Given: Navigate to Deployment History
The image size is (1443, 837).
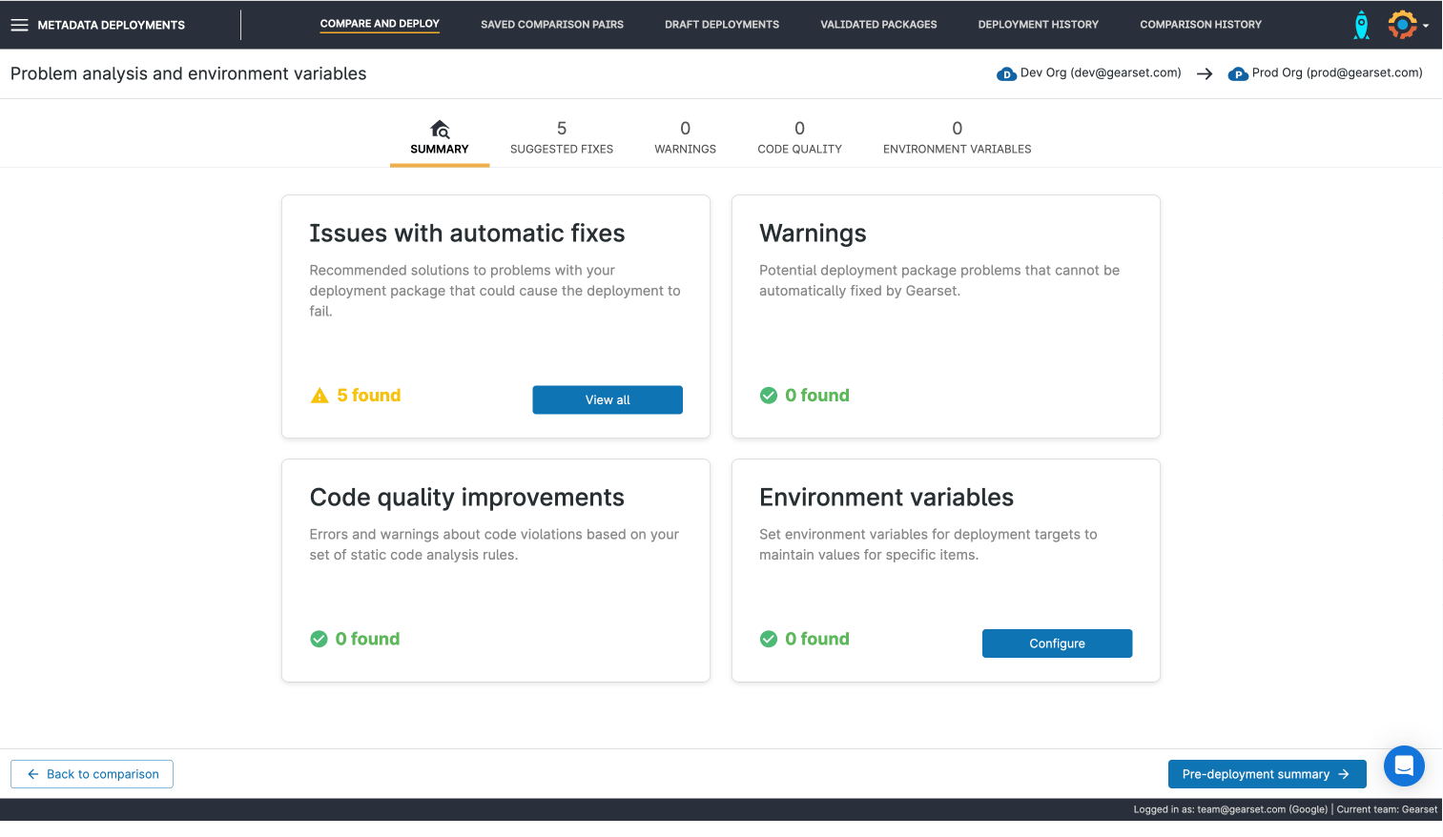Looking at the screenshot, I should 1038,25.
